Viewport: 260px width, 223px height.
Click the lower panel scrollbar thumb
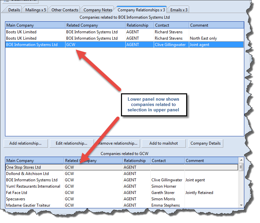pos(241,167)
